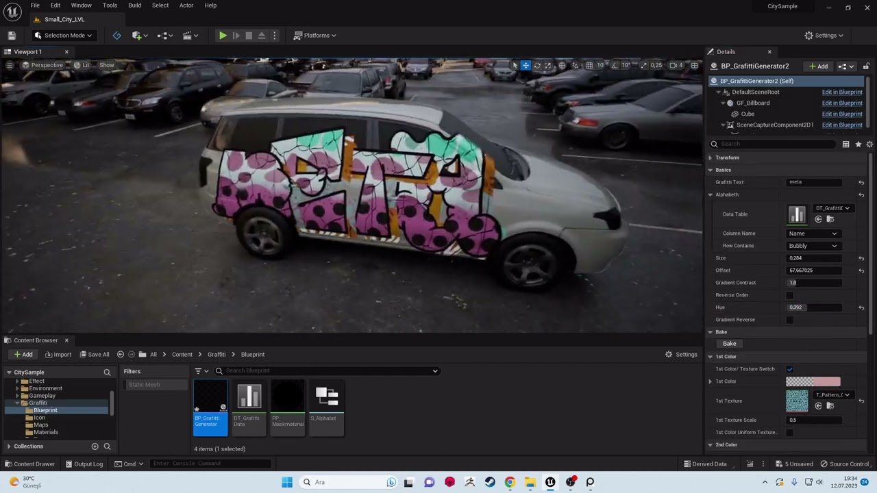Enable 1st Color Uniform Texture checkbox

(x=789, y=433)
